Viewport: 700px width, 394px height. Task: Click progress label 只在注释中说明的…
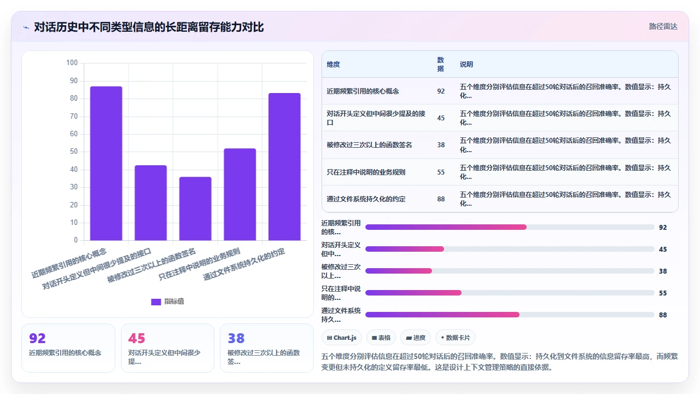tap(341, 293)
